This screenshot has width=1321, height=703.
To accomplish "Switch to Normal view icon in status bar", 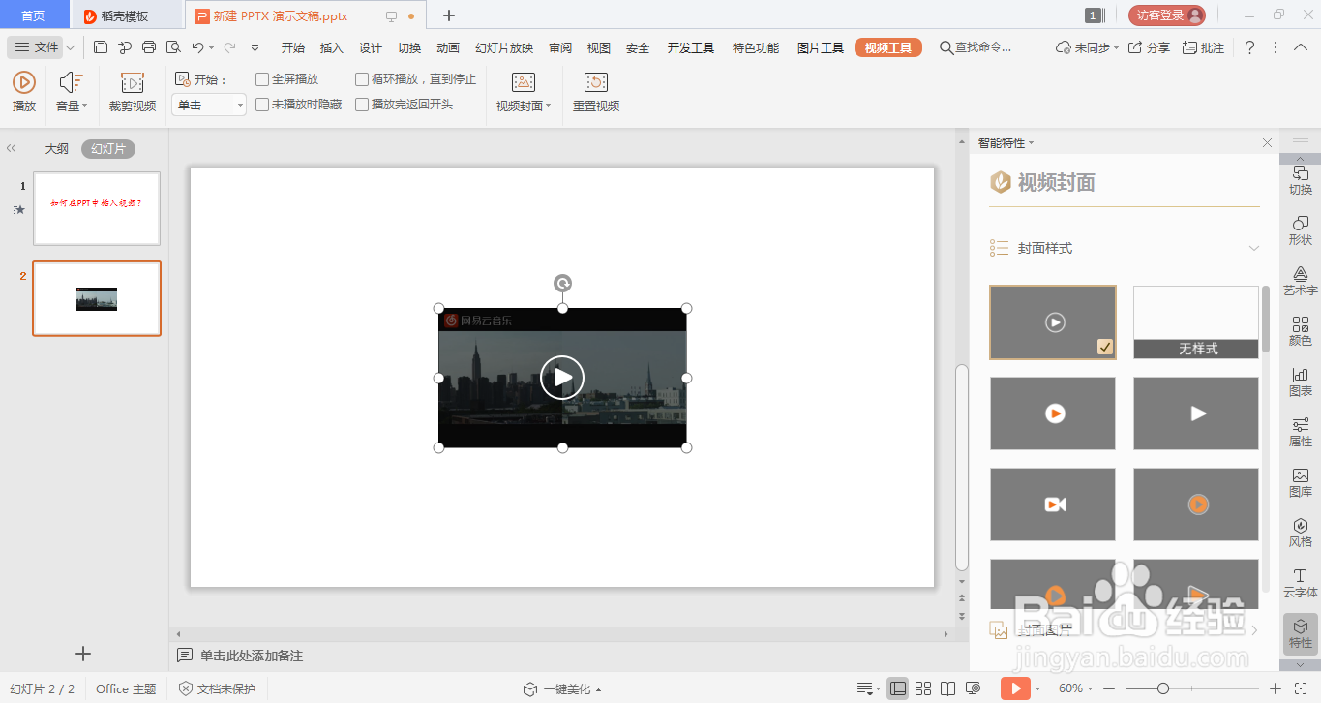I will point(898,688).
